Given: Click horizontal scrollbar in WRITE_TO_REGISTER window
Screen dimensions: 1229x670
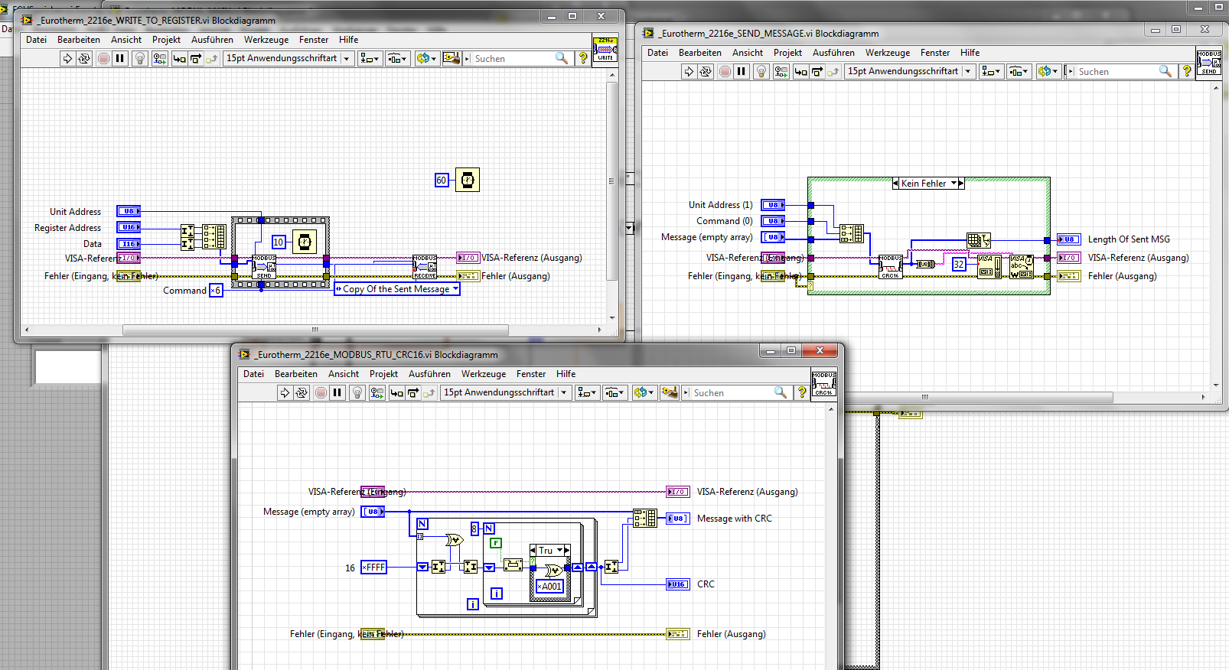Looking at the screenshot, I should point(315,330).
